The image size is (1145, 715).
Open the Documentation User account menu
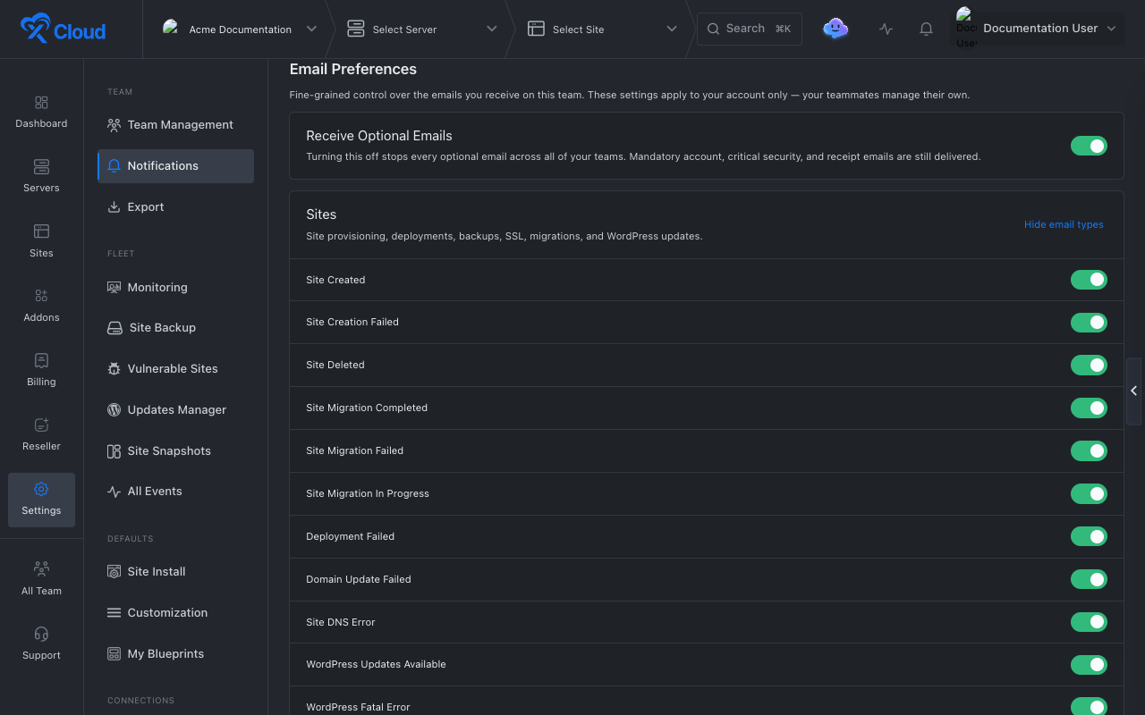pyautogui.click(x=1038, y=29)
